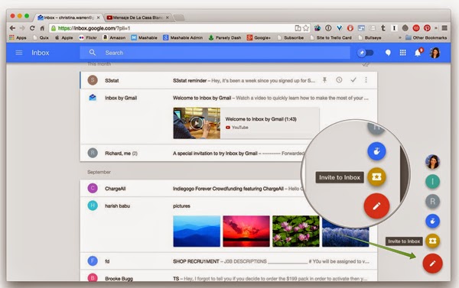
Task: Open the Apps bookmark shortcut
Action: click(18, 37)
